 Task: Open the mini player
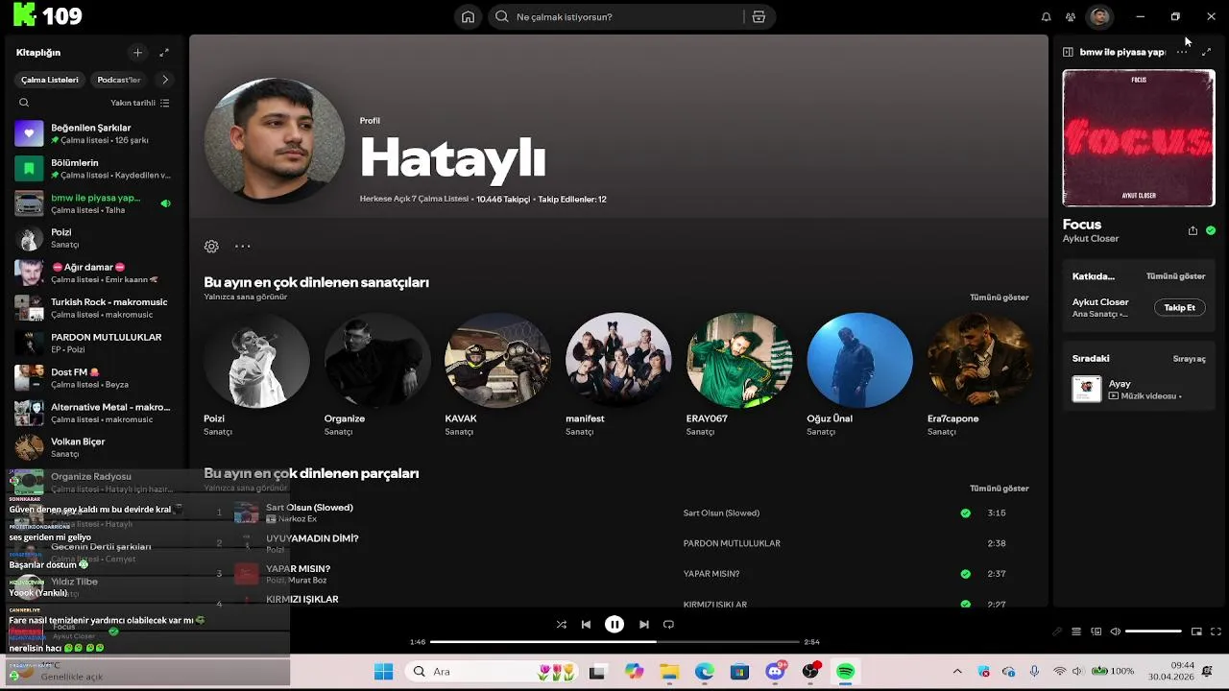pos(1196,631)
